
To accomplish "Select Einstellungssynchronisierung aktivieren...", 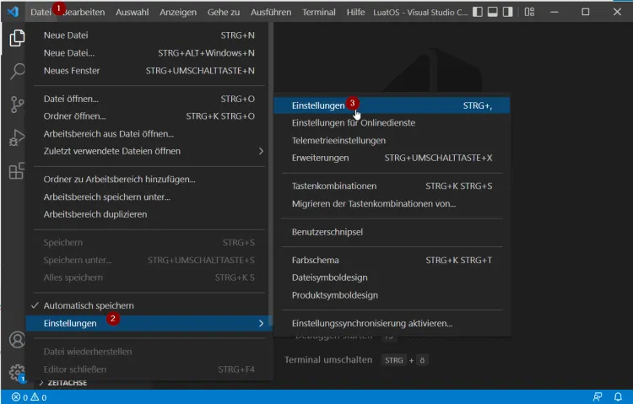I will pos(392,323).
